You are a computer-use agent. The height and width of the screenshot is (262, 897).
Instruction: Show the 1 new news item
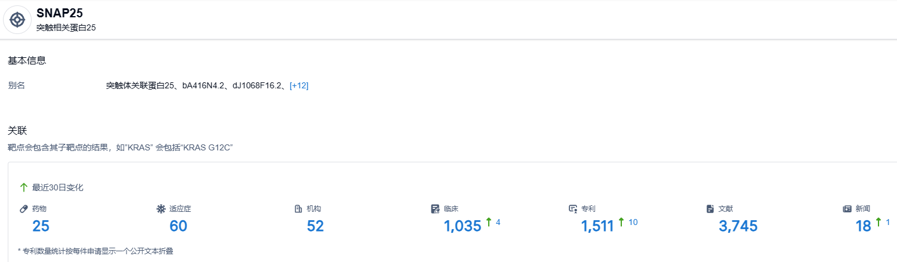click(x=887, y=223)
